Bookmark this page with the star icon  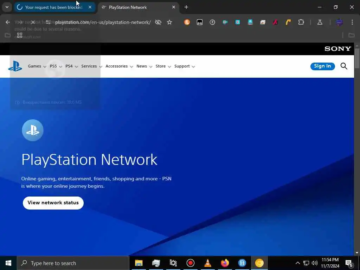coord(169,22)
